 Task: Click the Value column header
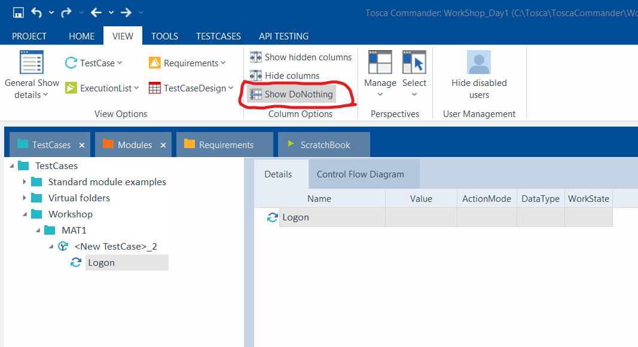pyautogui.click(x=421, y=199)
